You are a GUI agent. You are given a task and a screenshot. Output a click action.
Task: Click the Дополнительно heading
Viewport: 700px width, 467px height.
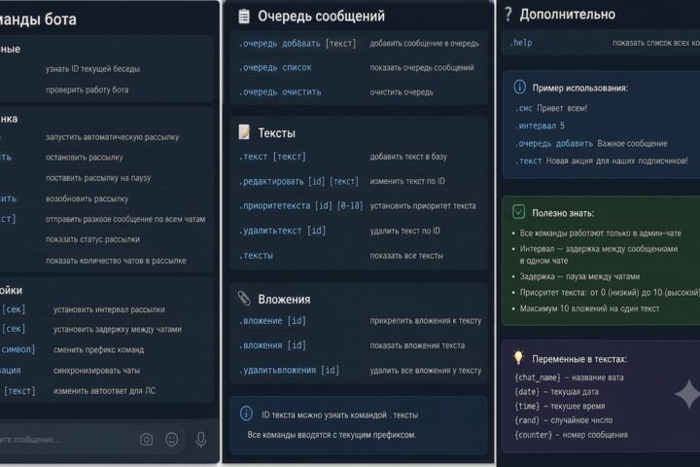(568, 15)
